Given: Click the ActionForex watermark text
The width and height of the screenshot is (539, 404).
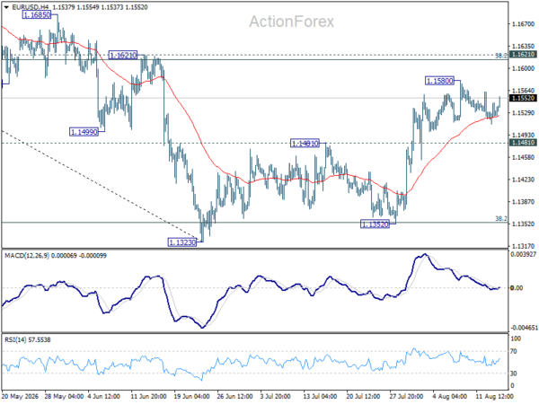Looking at the screenshot, I should (x=291, y=22).
